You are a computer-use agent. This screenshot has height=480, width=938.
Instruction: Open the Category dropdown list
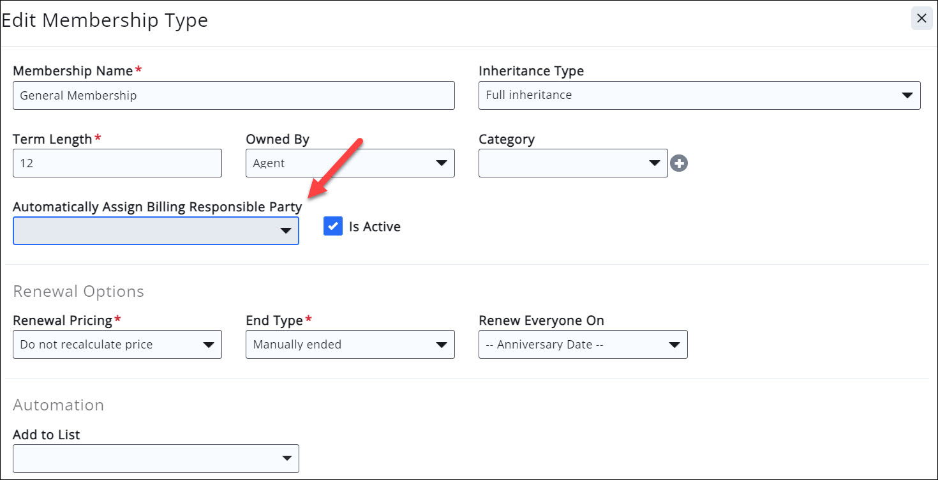point(572,163)
